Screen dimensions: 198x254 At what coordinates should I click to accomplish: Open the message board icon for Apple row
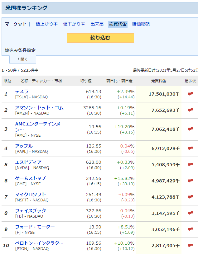coord(191,148)
